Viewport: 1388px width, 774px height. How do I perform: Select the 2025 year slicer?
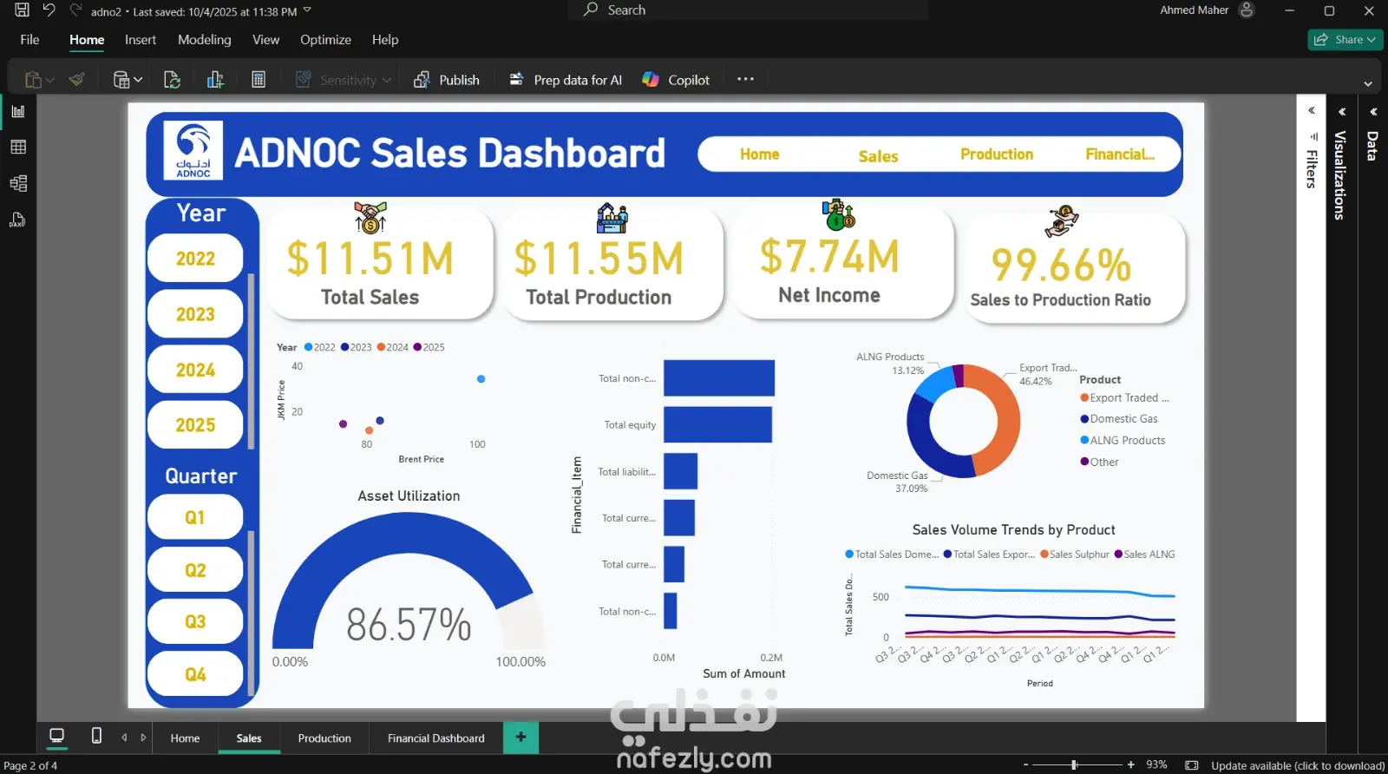point(195,425)
